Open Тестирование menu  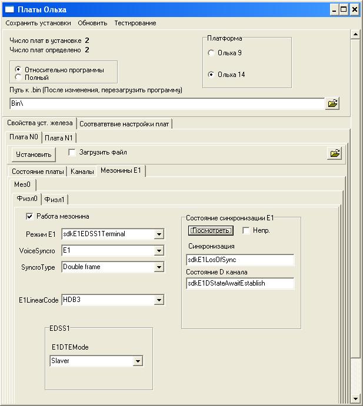[x=135, y=23]
